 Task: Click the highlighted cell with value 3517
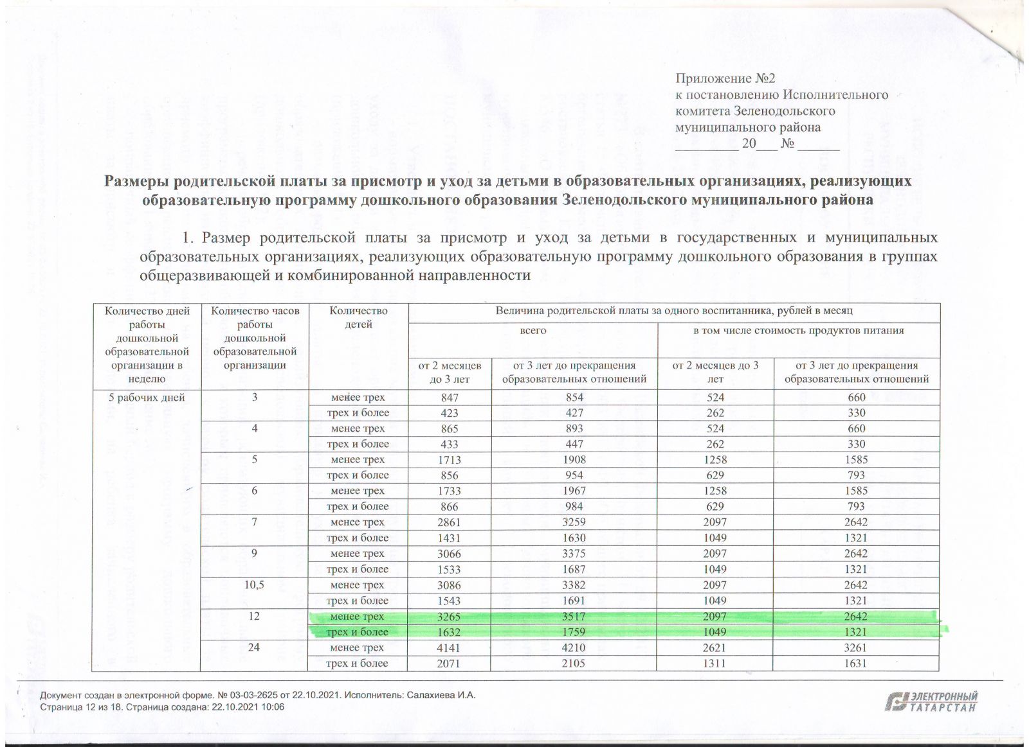pos(574,617)
